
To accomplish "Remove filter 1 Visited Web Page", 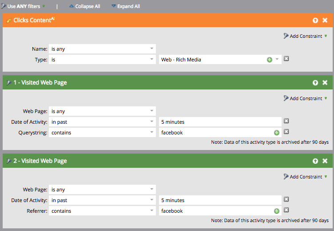I will click(325, 83).
